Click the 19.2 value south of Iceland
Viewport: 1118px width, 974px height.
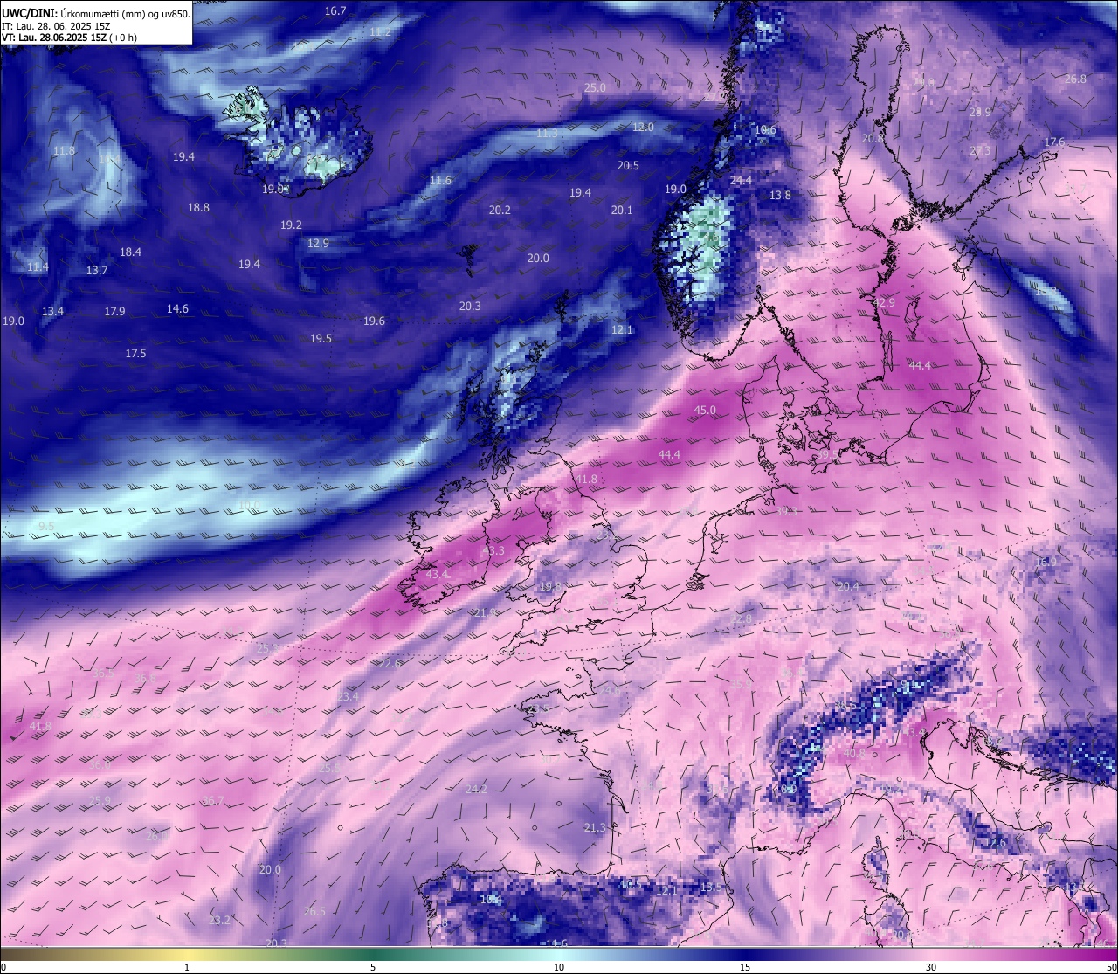[x=291, y=225]
